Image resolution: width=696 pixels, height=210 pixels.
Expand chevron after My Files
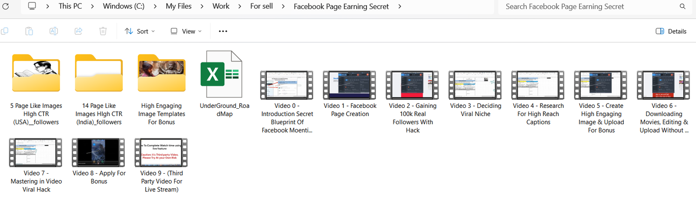click(x=202, y=6)
